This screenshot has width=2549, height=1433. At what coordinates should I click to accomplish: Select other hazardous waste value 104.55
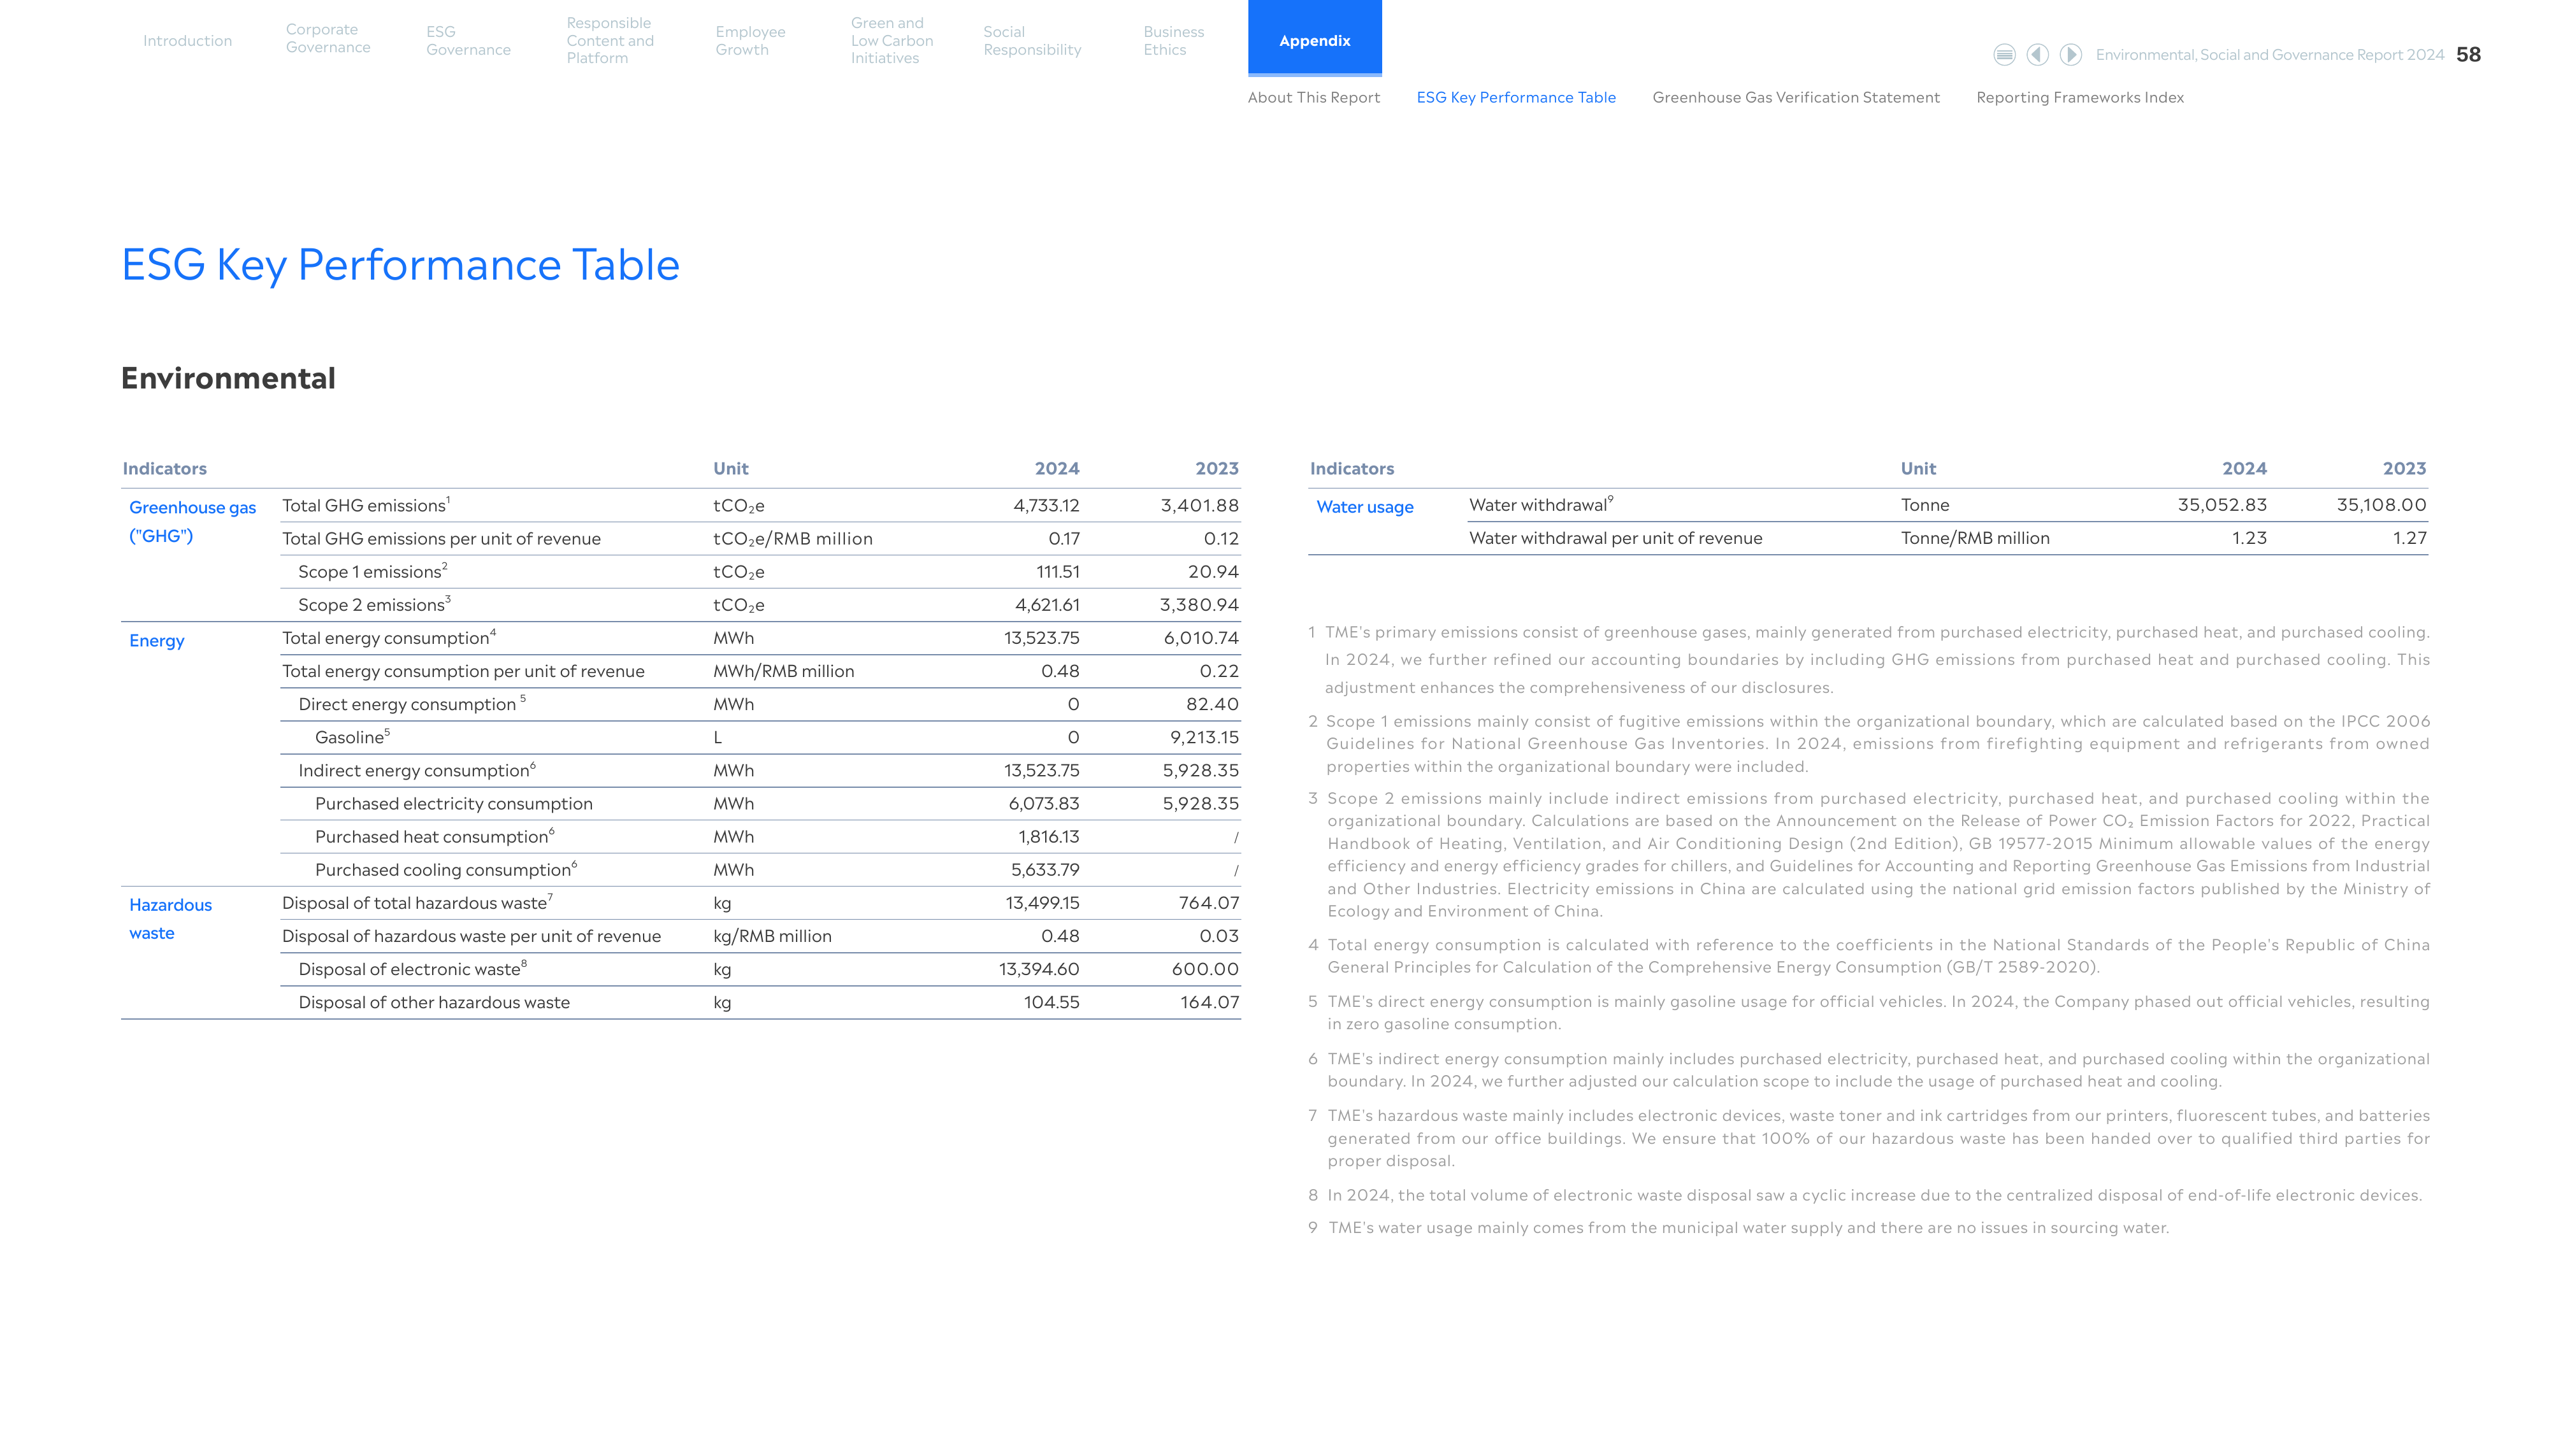[x=1052, y=1002]
